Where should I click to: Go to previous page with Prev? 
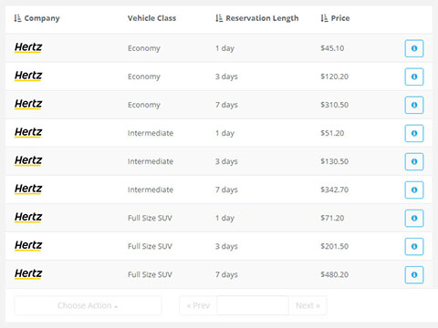click(198, 305)
